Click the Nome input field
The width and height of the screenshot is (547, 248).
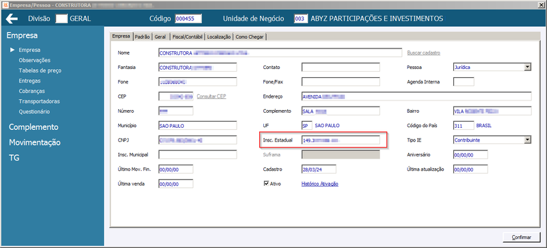280,53
